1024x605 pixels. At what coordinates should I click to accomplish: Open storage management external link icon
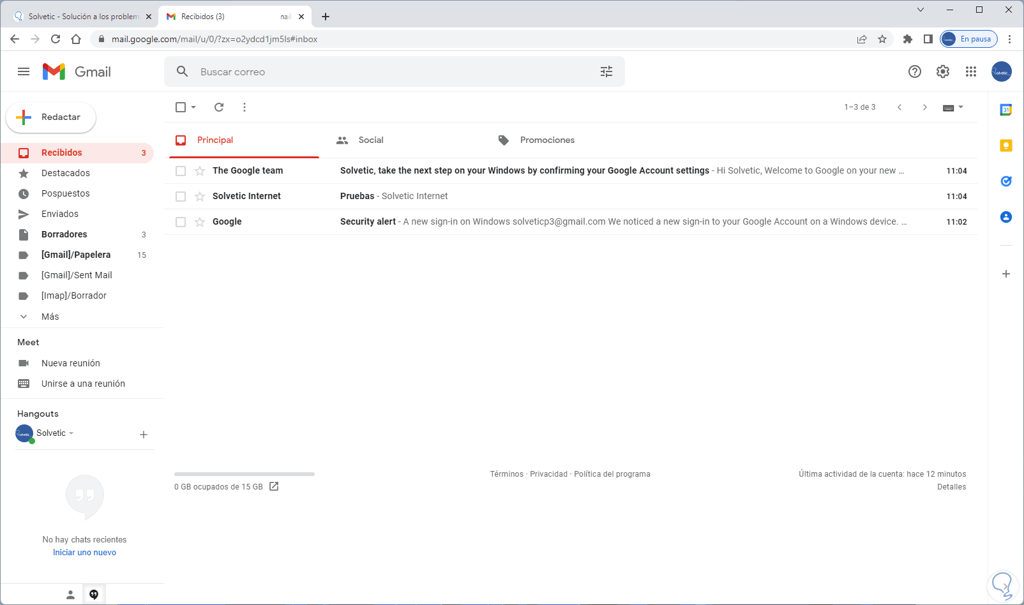tap(274, 486)
